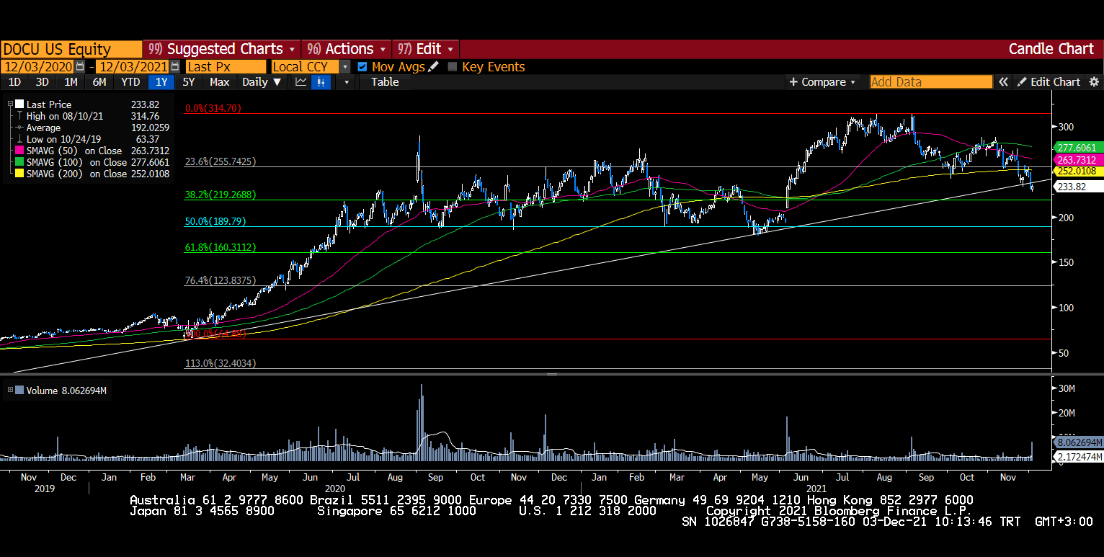Open chart settings gear icon
Screen dimensions: 1104x557
[1094, 82]
